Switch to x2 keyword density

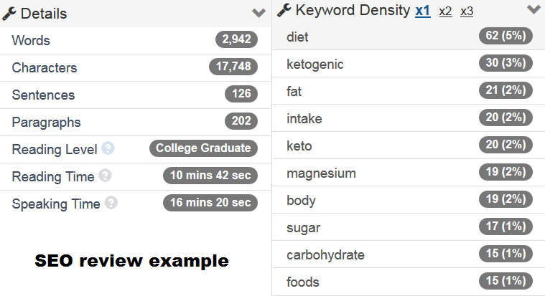coord(445,11)
